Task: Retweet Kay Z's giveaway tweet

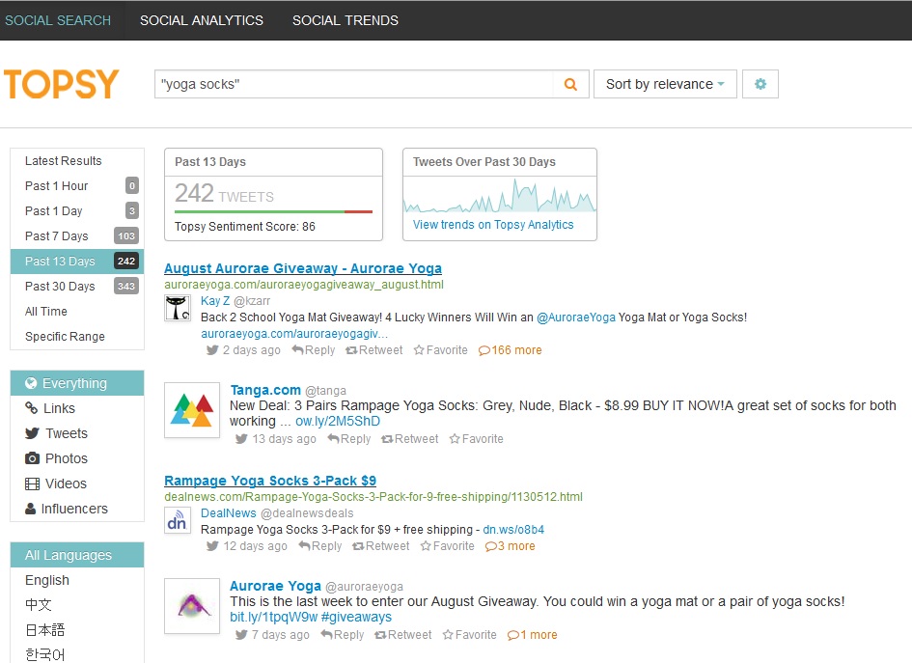Action: (x=374, y=350)
